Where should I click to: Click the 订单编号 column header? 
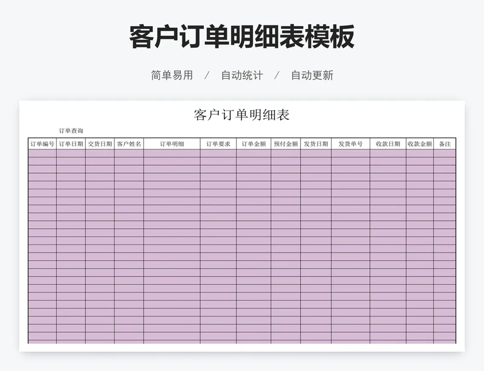(42, 143)
